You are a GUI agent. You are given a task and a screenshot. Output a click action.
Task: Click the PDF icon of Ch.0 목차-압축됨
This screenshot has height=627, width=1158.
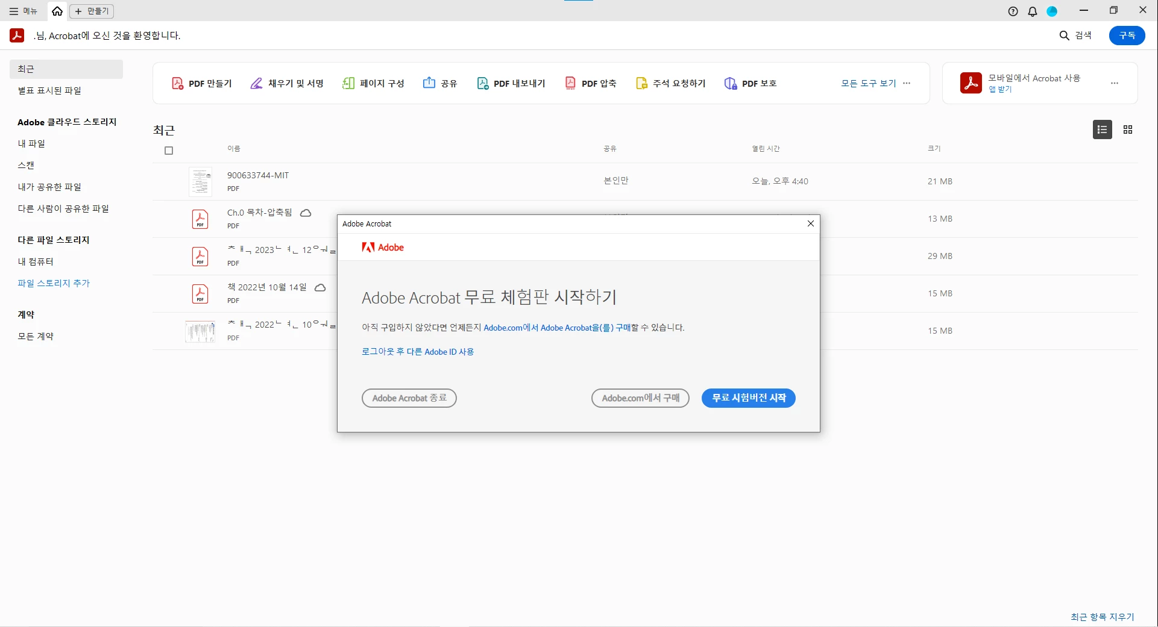point(200,219)
